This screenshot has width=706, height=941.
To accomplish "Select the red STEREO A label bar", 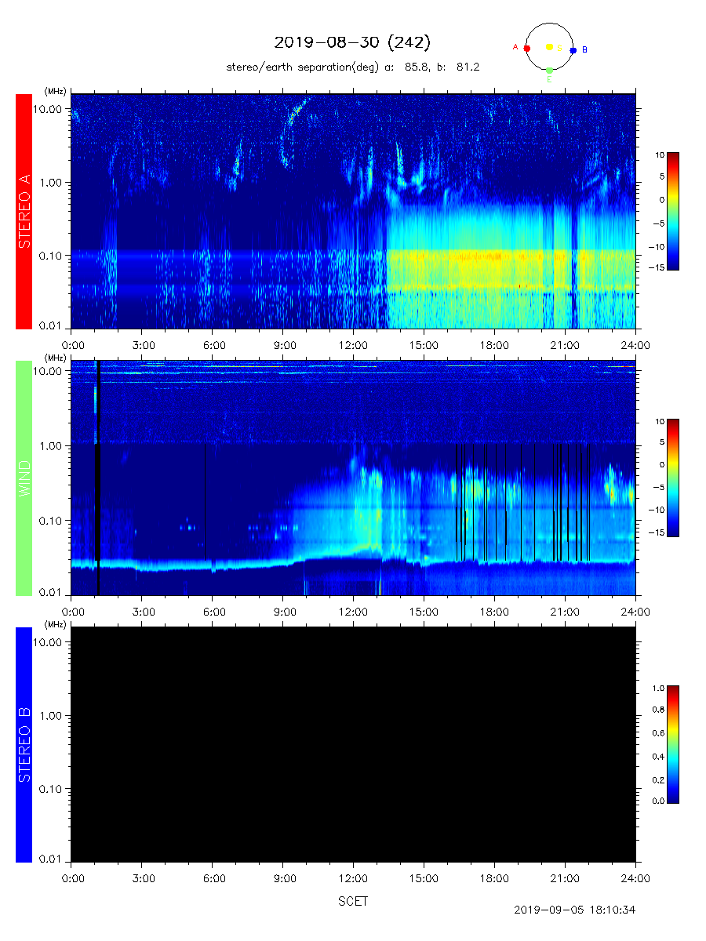I will [x=24, y=212].
